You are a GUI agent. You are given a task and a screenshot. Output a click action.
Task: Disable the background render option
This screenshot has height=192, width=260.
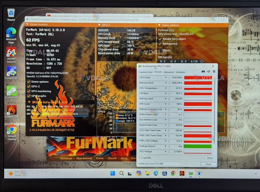tap(160, 44)
